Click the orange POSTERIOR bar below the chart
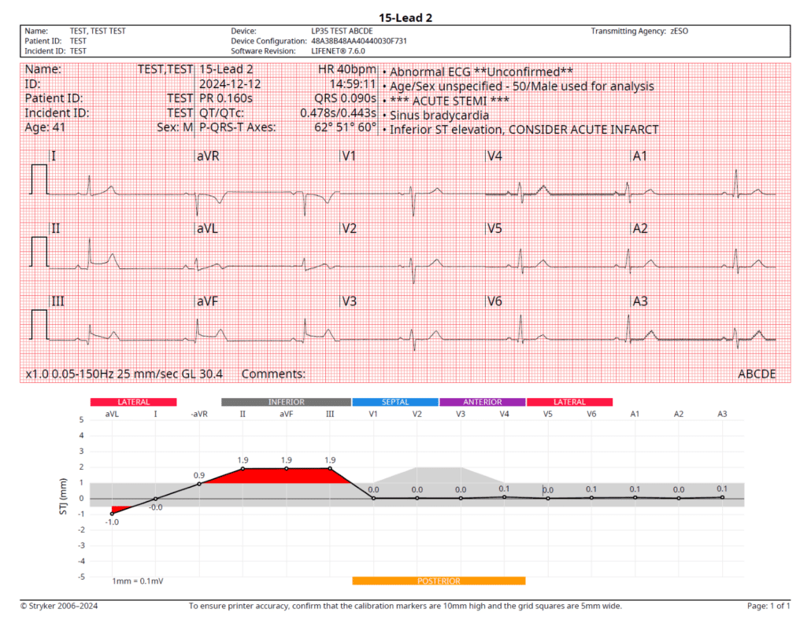Screen dimensions: 811x623 click(438, 581)
